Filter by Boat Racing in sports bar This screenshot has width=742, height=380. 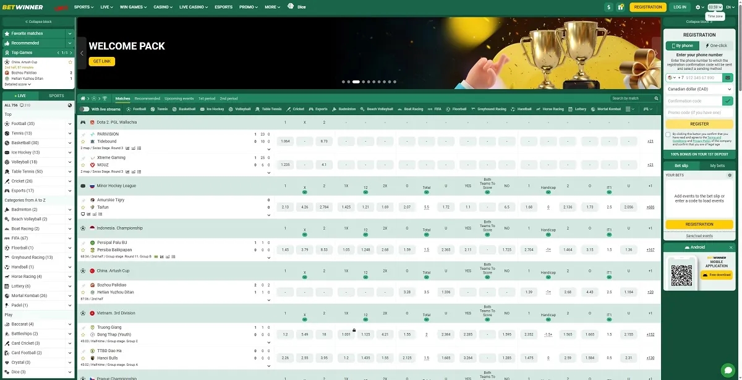[410, 109]
